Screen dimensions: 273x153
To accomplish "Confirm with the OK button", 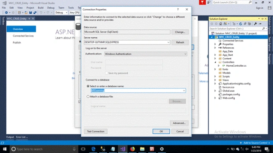I will pyautogui.click(x=161, y=132).
